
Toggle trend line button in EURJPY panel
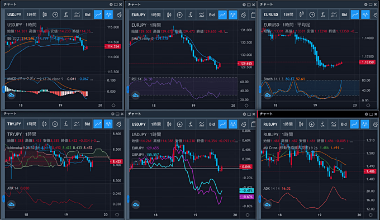tap(222, 15)
